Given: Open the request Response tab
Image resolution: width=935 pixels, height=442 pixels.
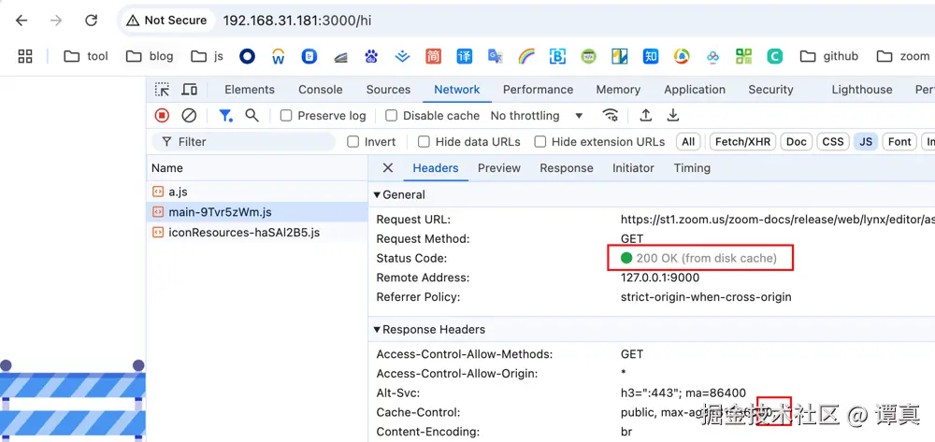Looking at the screenshot, I should pos(567,168).
